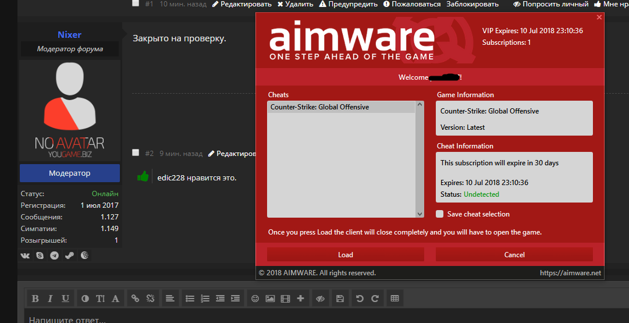Undo the last editor action
Image resolution: width=629 pixels, height=323 pixels.
tap(360, 299)
